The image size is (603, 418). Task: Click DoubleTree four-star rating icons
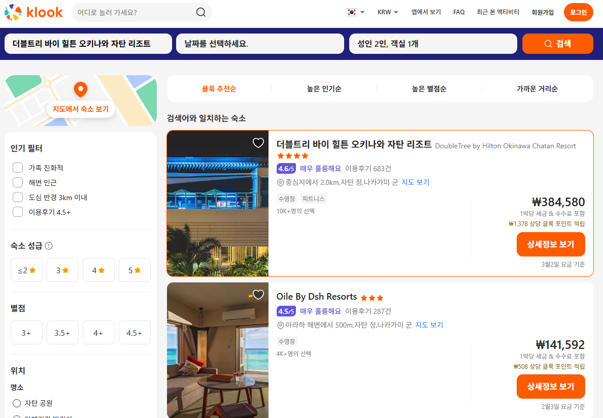[293, 156]
